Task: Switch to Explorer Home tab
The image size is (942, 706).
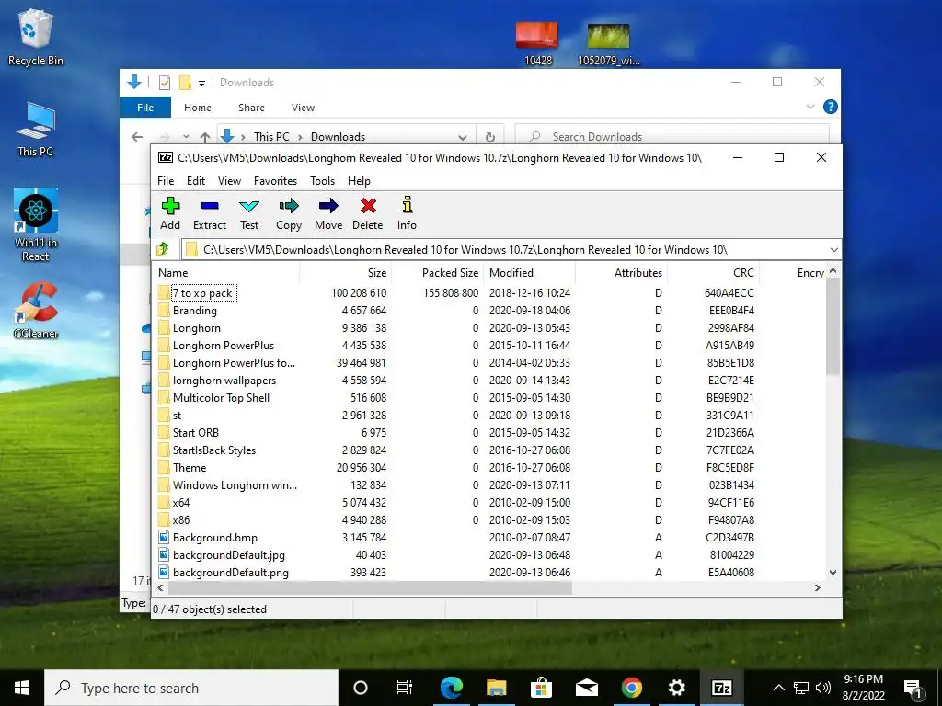Action: click(x=198, y=108)
